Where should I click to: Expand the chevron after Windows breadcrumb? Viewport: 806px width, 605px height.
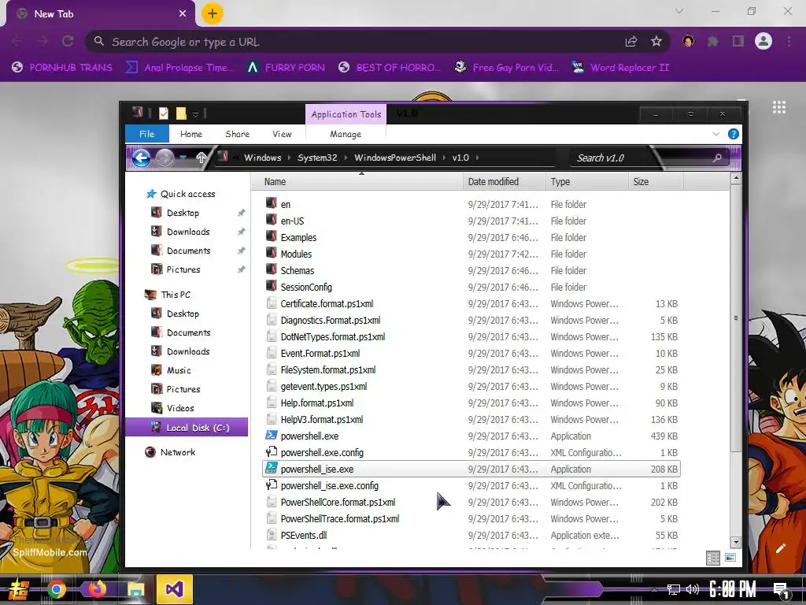click(x=289, y=158)
